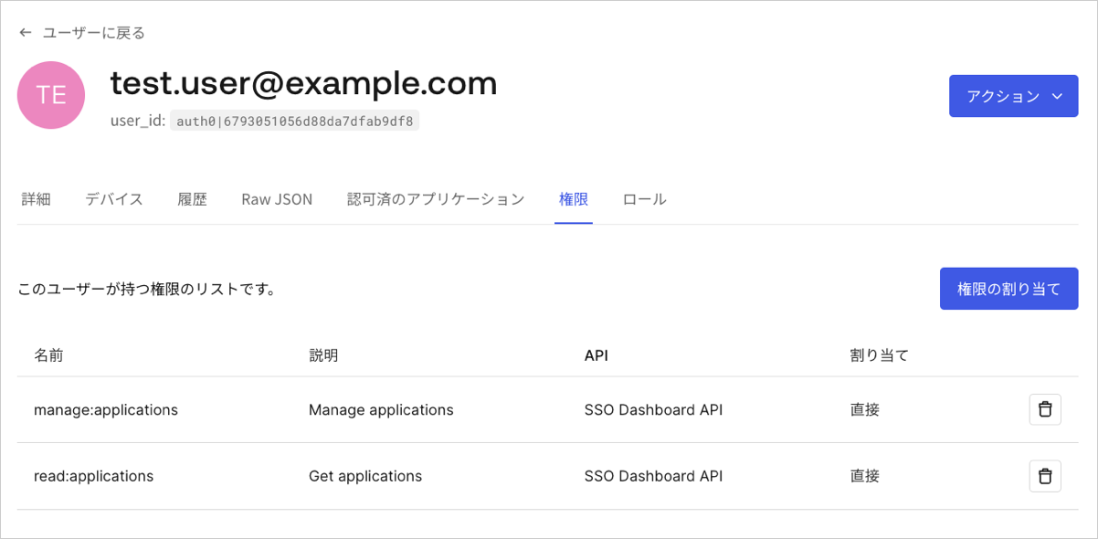The width and height of the screenshot is (1098, 539).
Task: Open the デバイス tab
Action: (x=113, y=198)
